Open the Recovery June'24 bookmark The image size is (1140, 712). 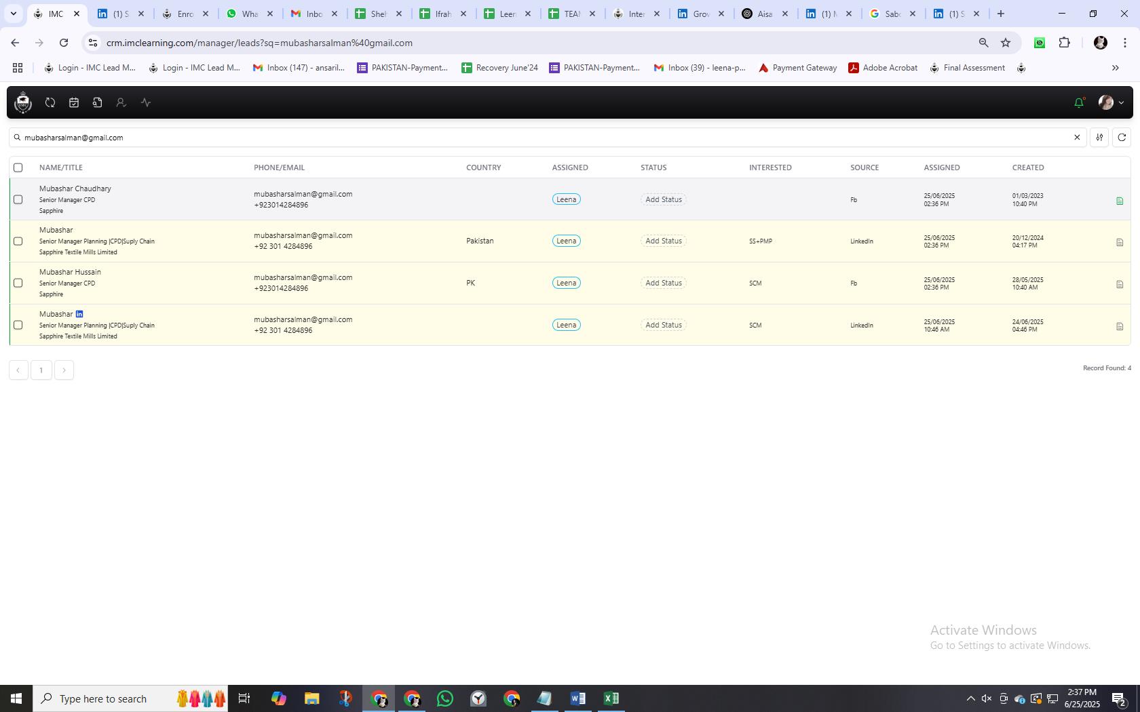pos(500,68)
